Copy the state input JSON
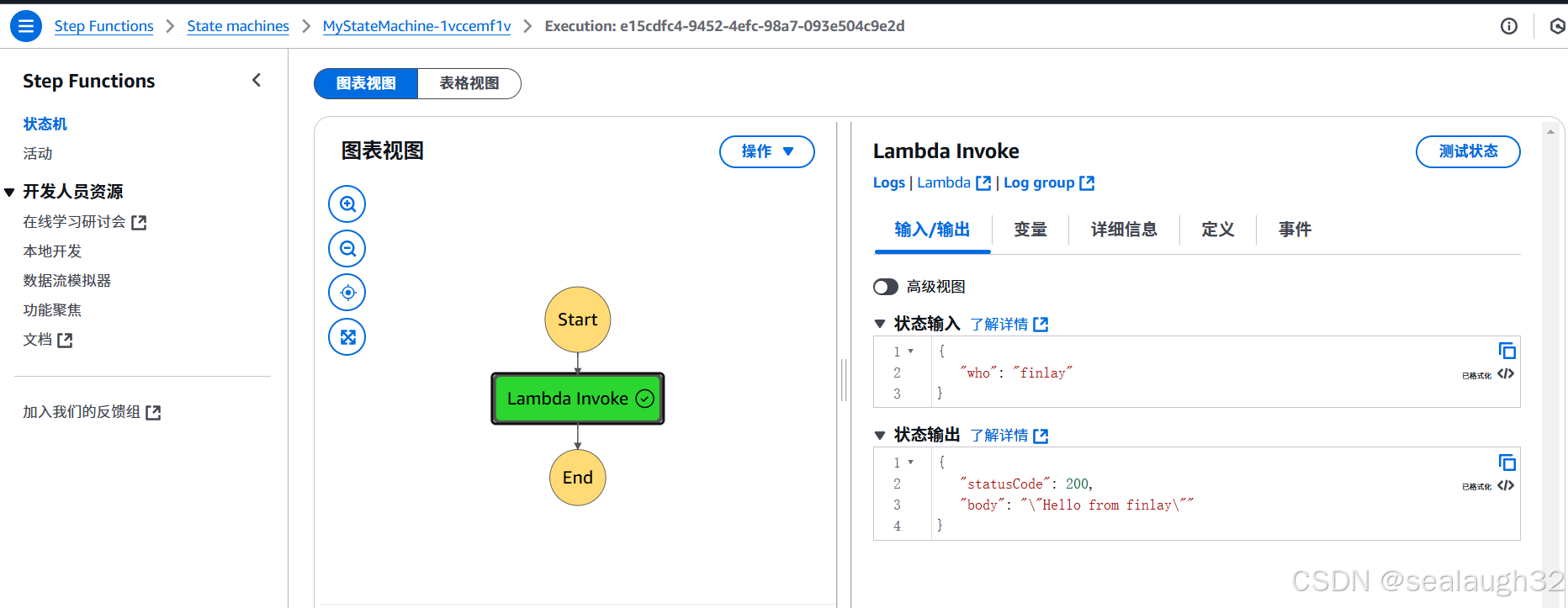The image size is (1568, 608). 1507,351
